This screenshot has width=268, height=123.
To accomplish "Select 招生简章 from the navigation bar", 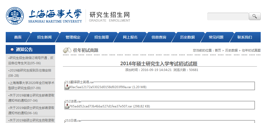I will point(101,37).
